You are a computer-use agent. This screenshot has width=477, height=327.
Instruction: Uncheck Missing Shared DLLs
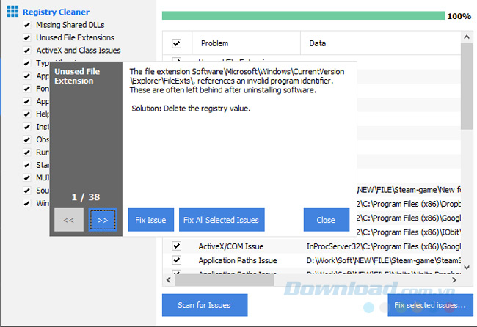(27, 25)
